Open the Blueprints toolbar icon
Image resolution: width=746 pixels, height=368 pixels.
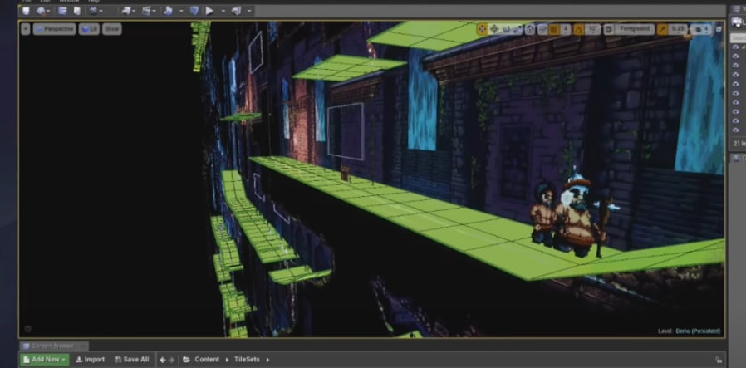[x=126, y=11]
